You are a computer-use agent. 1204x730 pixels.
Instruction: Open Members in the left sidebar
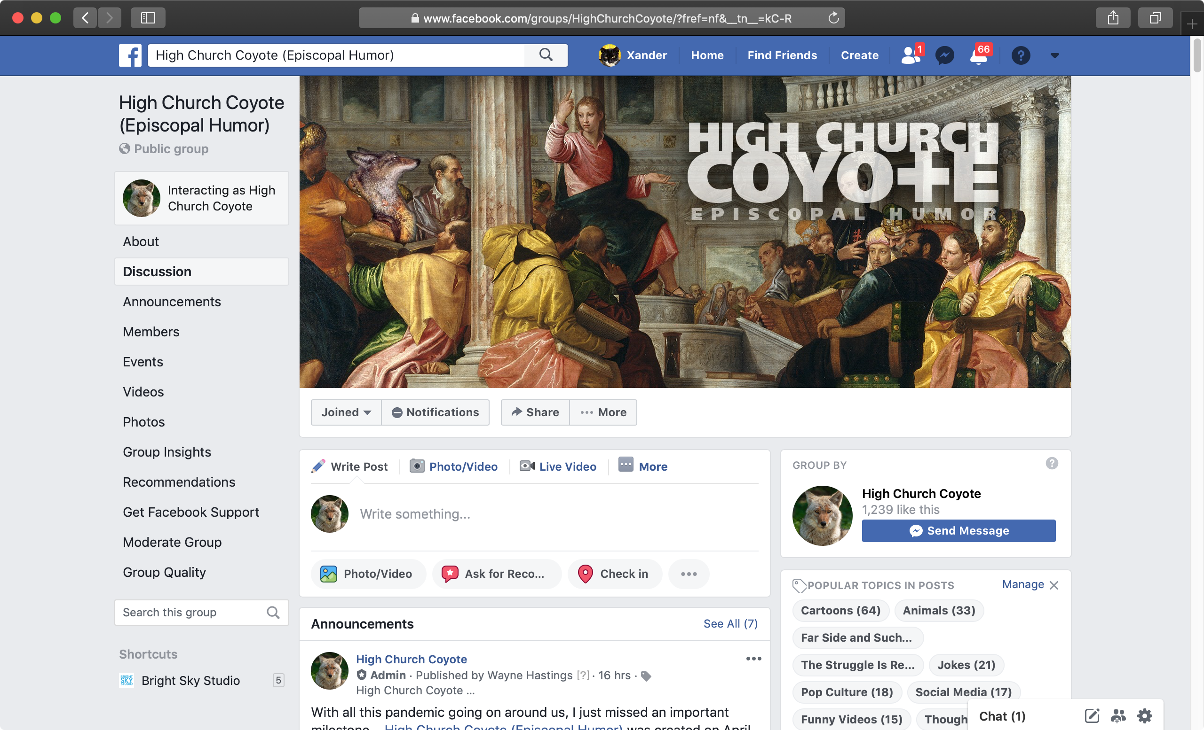pos(151,332)
